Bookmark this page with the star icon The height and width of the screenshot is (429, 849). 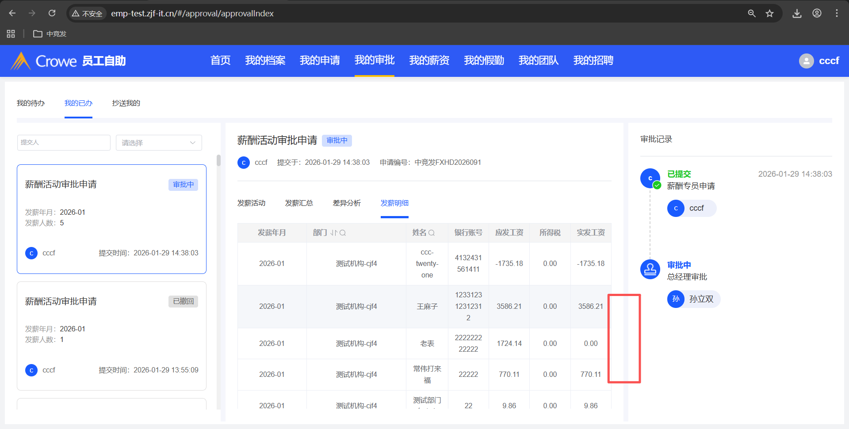click(x=769, y=13)
